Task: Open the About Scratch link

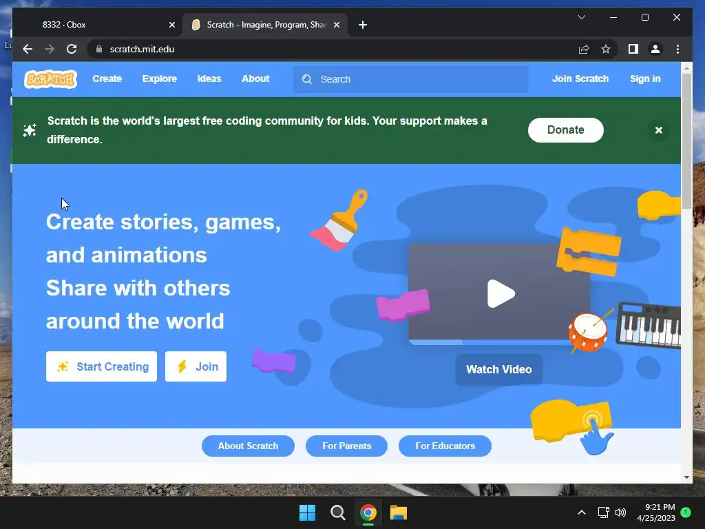Action: [248, 446]
